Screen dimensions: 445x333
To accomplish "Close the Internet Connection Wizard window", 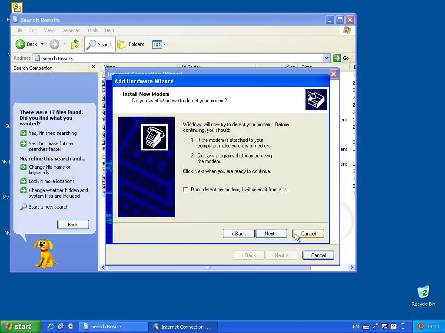I will click(x=333, y=74).
